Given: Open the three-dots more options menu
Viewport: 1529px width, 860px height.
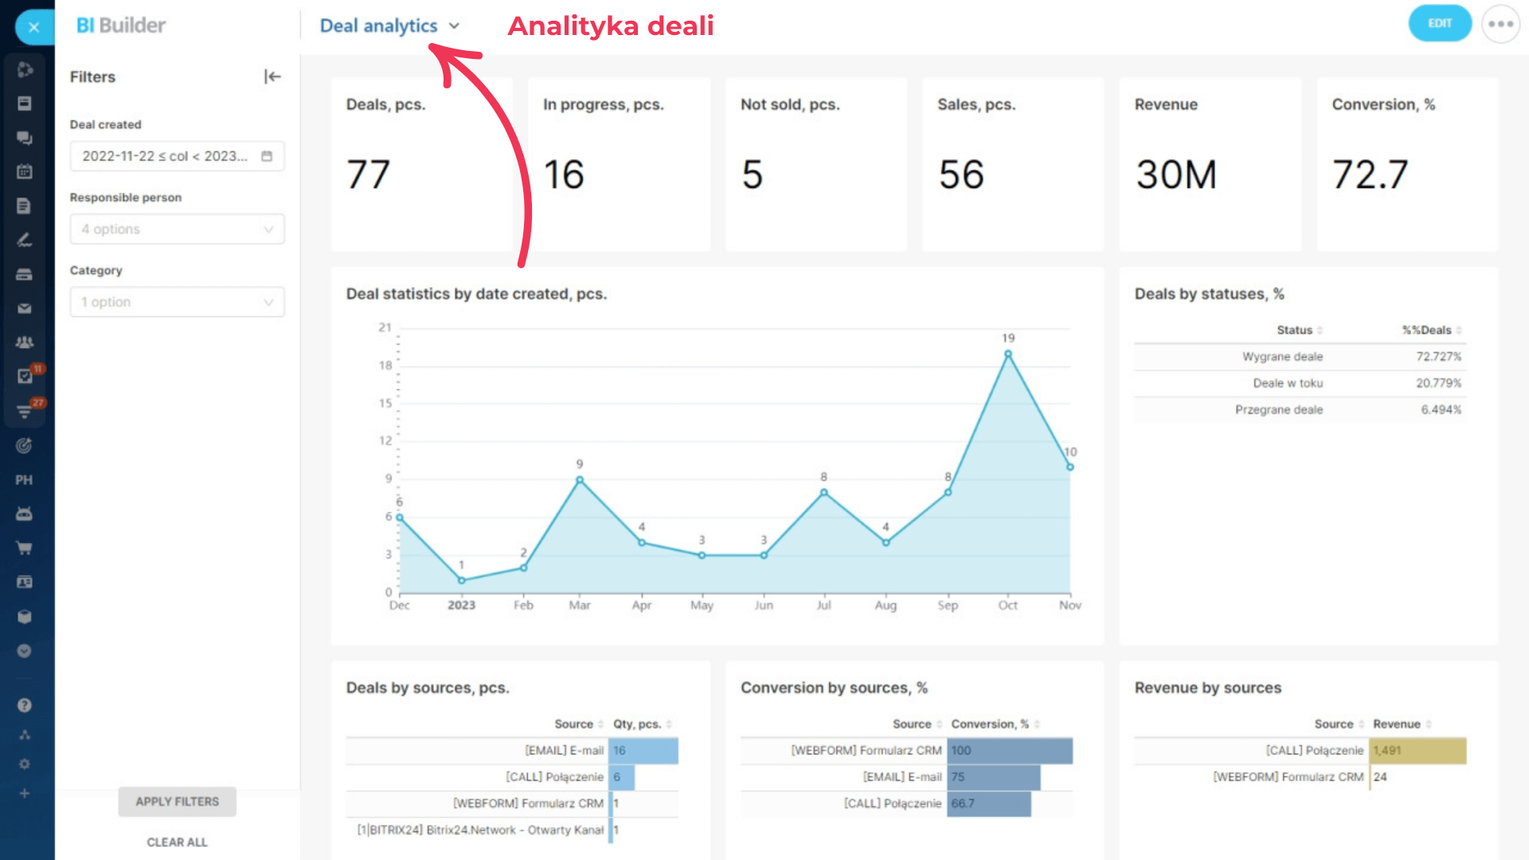Looking at the screenshot, I should pyautogui.click(x=1500, y=24).
